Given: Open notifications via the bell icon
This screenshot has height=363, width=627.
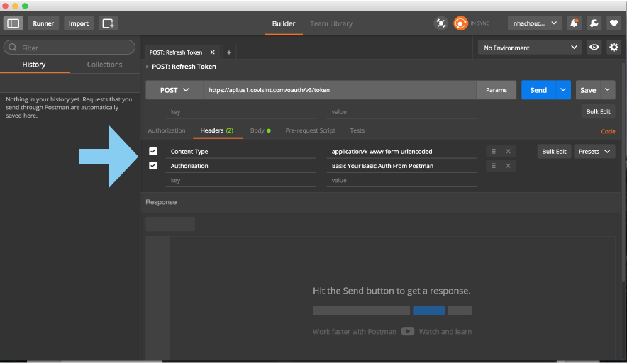Looking at the screenshot, I should pos(575,23).
